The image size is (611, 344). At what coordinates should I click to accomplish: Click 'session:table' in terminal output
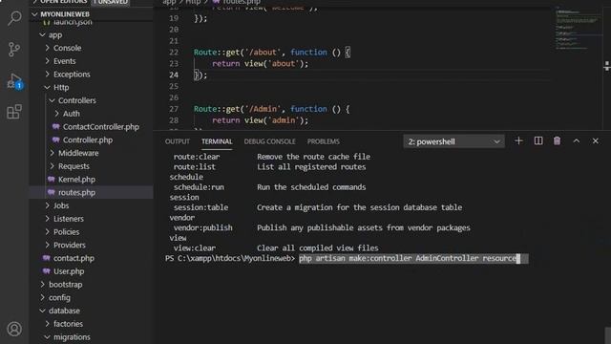tap(200, 207)
